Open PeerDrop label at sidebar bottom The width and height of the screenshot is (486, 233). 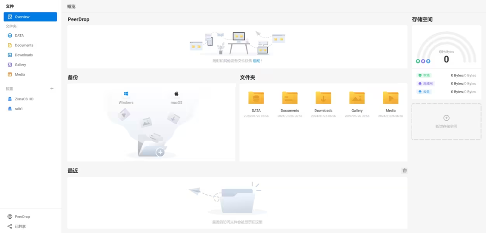tap(22, 216)
